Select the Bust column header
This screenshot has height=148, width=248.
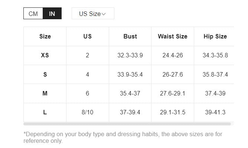coord(130,36)
